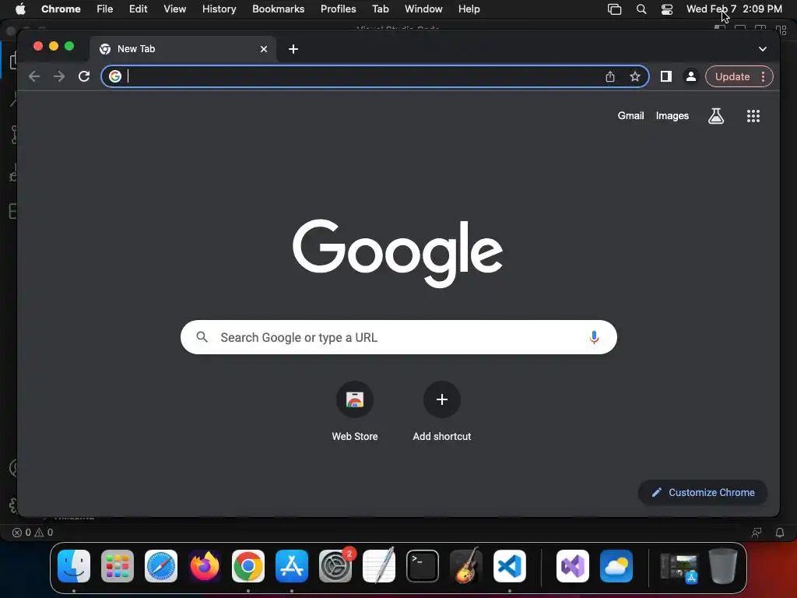Open Launchpad from the Dock
The height and width of the screenshot is (598, 797).
coord(118,566)
